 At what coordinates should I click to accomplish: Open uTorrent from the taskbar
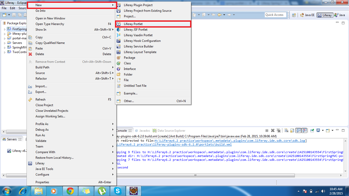pos(102,191)
